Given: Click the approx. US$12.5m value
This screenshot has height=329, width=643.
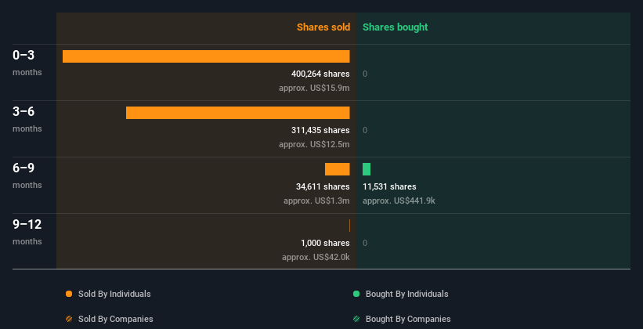Looking at the screenshot, I should (314, 144).
